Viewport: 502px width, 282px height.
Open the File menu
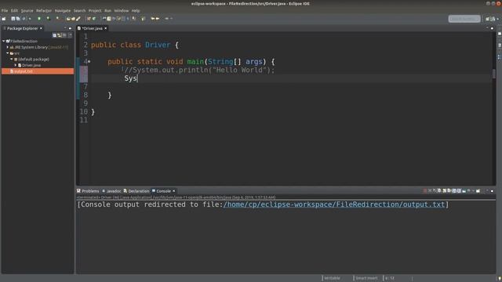pos(5,10)
